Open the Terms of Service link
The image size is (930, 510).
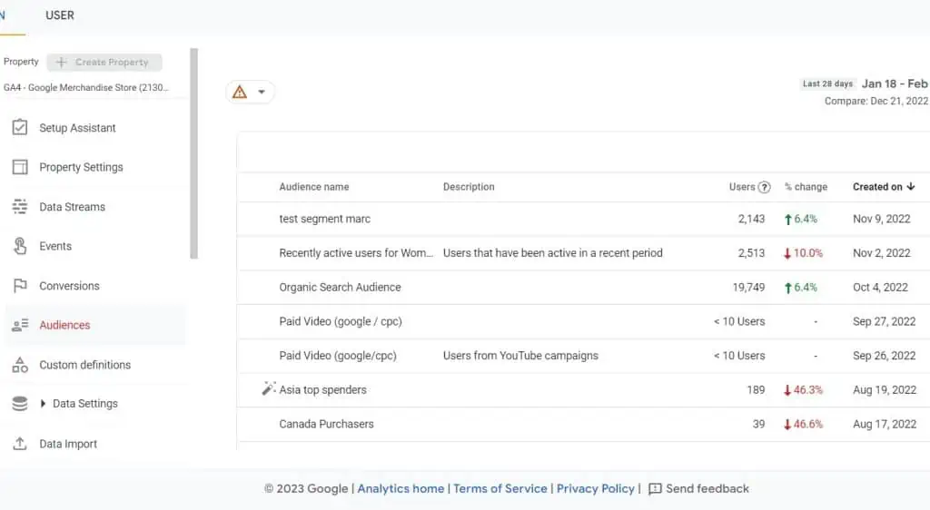pos(500,489)
